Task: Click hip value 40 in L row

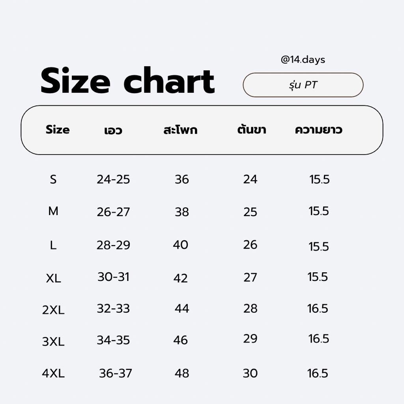Action: point(180,245)
